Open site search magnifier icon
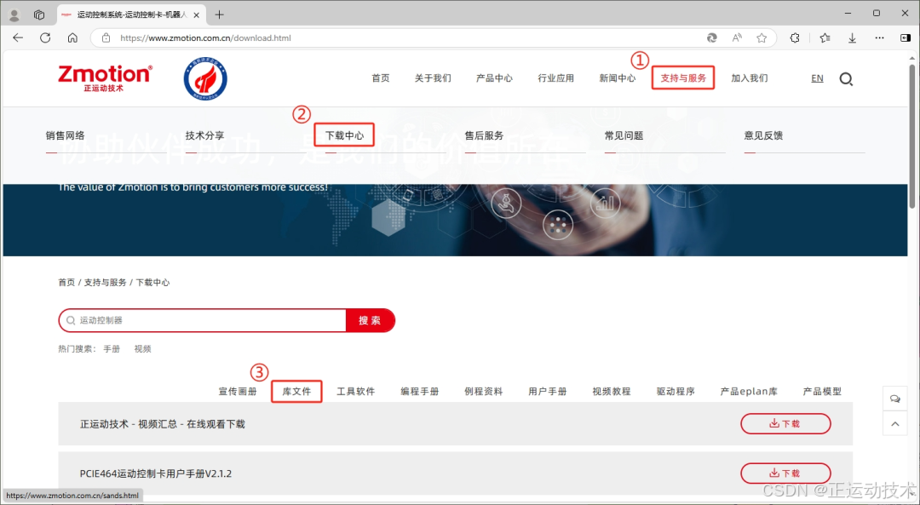This screenshot has width=920, height=505. coord(846,78)
